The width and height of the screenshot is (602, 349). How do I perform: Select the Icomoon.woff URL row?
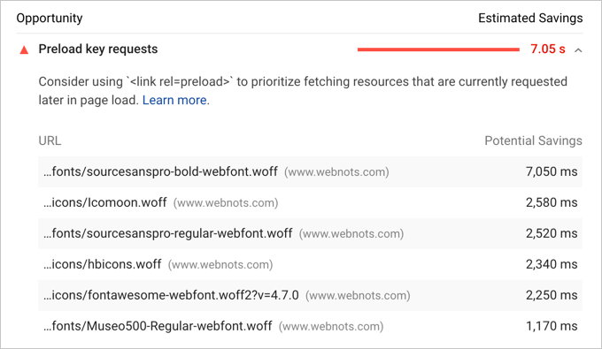(310, 202)
